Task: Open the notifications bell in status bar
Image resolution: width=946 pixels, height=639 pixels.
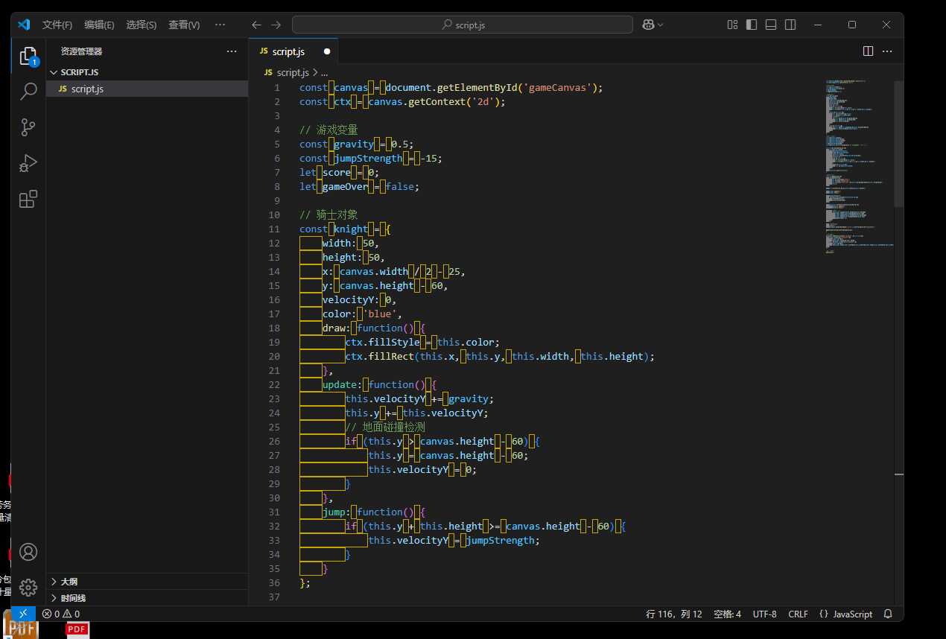Action: click(888, 614)
